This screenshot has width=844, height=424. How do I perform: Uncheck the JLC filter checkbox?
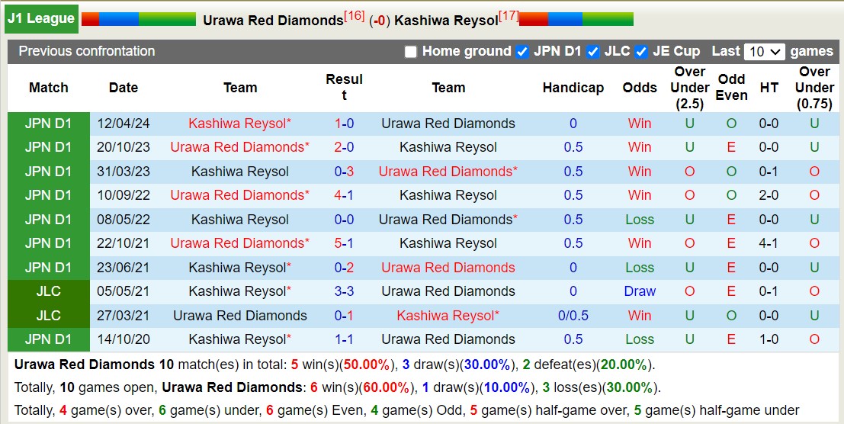[x=592, y=52]
